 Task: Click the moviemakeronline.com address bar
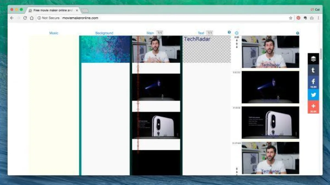tap(165, 18)
